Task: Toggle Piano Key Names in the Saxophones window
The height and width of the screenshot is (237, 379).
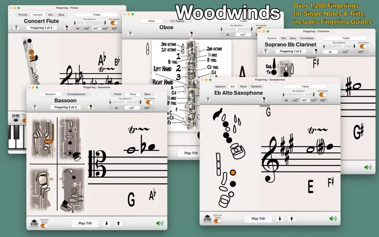Action: (x=217, y=221)
